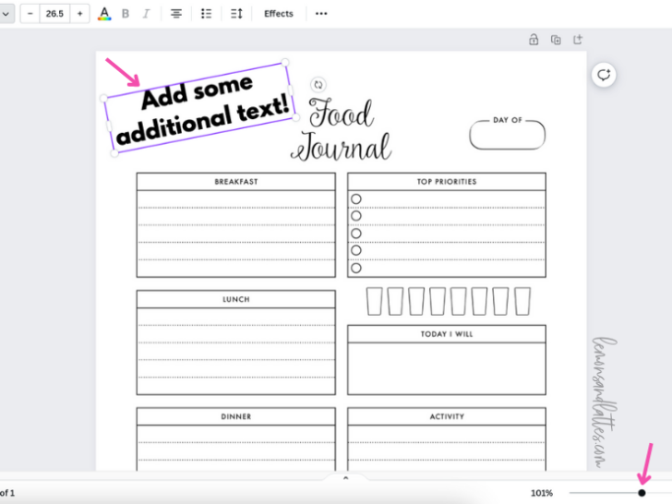The height and width of the screenshot is (504, 672).
Task: Increase font size with plus button
Action: pyautogui.click(x=79, y=14)
